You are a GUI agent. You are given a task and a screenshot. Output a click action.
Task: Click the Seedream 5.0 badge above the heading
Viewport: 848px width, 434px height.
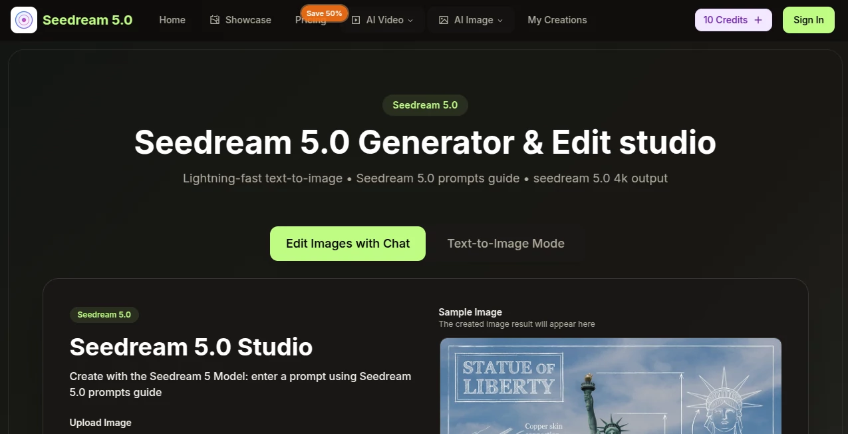coord(425,105)
